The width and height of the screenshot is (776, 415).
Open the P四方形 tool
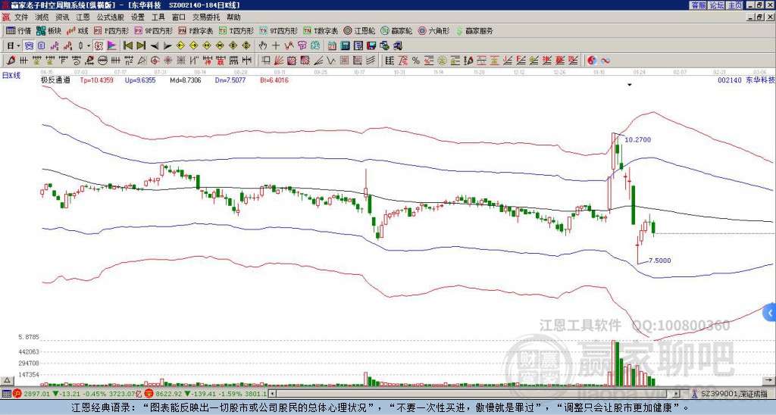(111, 30)
